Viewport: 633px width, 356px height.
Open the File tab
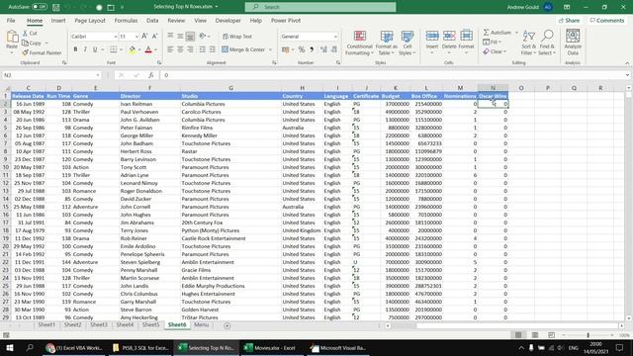point(11,20)
